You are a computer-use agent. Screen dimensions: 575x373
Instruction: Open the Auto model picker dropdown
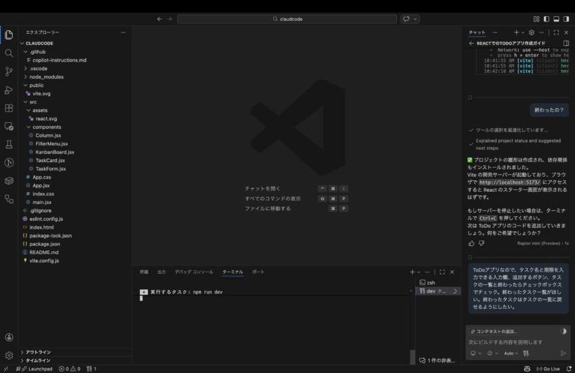point(511,353)
